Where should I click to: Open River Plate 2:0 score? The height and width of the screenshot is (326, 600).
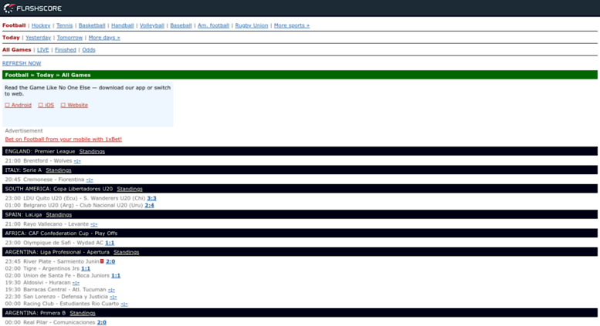pyautogui.click(x=110, y=261)
